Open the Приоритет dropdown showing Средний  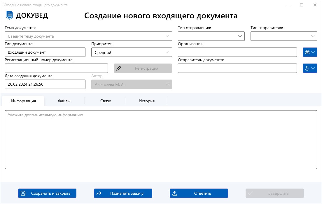click(x=168, y=52)
